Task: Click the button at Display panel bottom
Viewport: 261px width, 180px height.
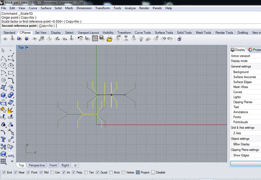Action: [246, 163]
